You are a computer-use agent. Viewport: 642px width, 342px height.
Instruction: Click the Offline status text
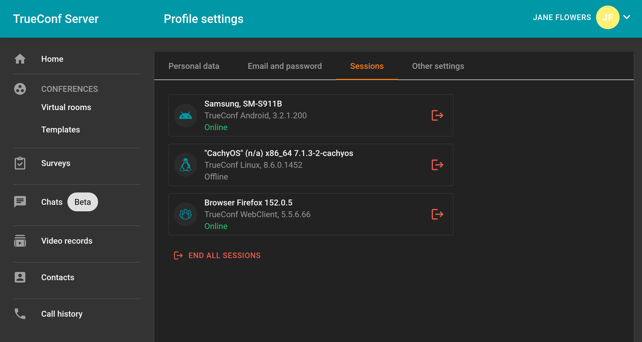(x=216, y=177)
